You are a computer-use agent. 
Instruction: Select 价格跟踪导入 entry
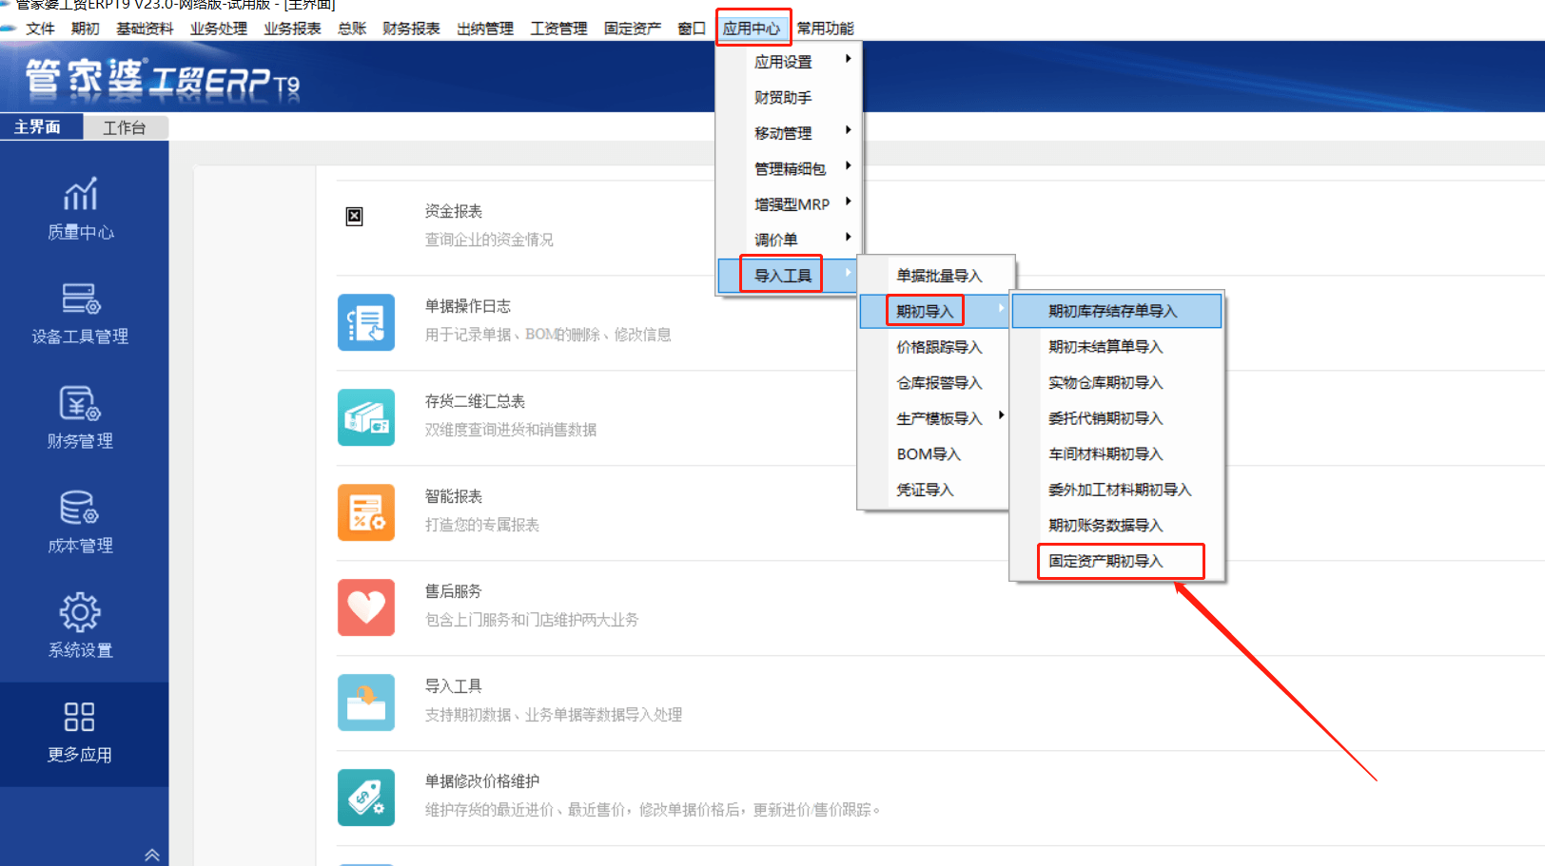tap(936, 347)
